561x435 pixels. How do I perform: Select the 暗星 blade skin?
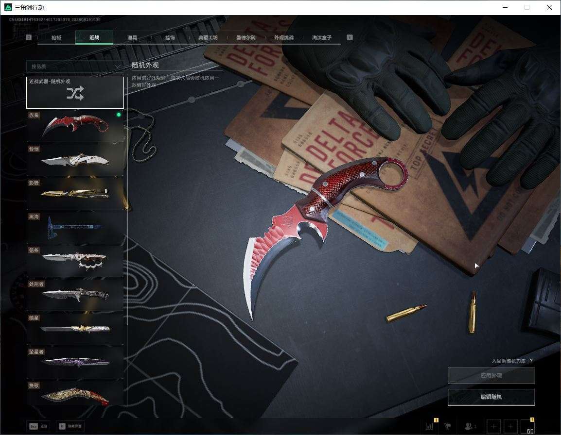coord(75,329)
